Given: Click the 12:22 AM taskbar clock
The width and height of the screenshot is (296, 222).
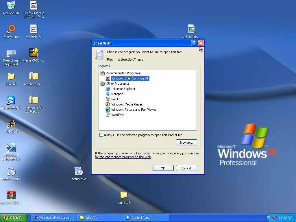Looking at the screenshot, I should [285, 218].
